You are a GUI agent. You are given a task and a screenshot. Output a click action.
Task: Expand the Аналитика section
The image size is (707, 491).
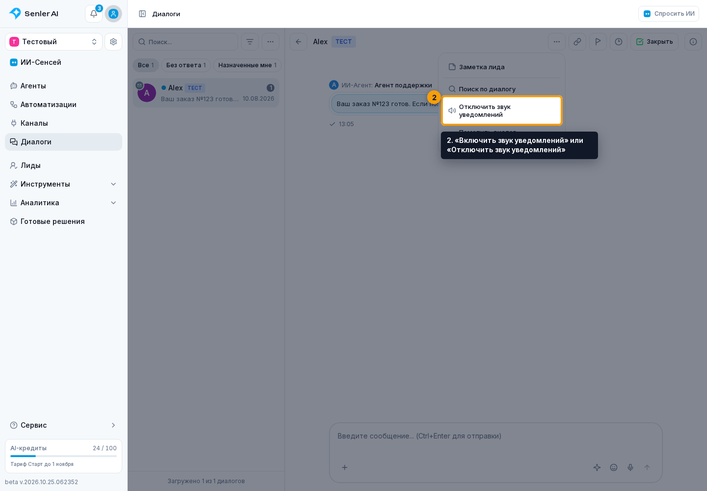pyautogui.click(x=64, y=203)
